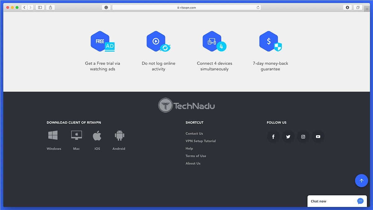Click 'Do not log online activity' text

click(x=159, y=66)
